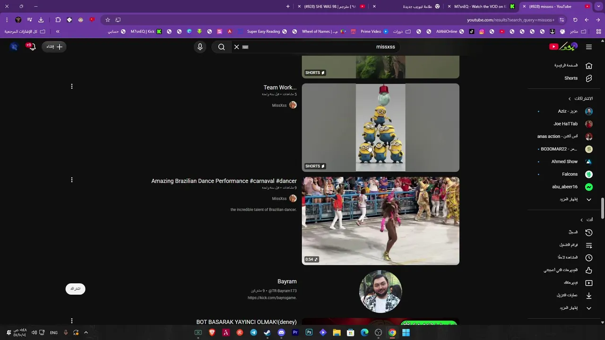Subscribe to the Bayram channel
Image resolution: width=605 pixels, height=340 pixels.
(x=76, y=289)
